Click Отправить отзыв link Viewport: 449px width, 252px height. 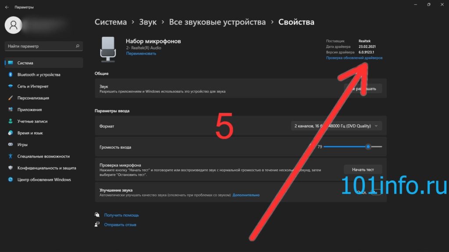pyautogui.click(x=120, y=225)
